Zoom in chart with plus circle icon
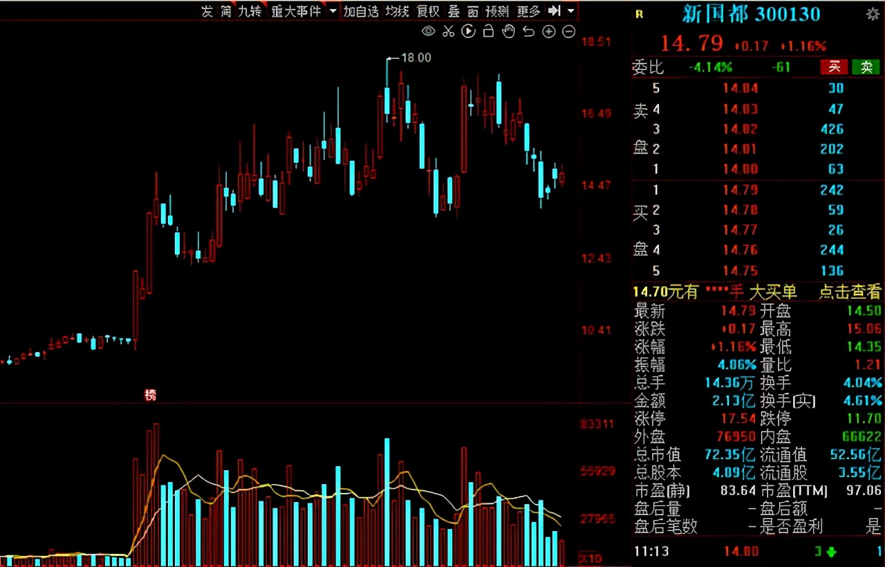The width and height of the screenshot is (885, 567). [549, 31]
